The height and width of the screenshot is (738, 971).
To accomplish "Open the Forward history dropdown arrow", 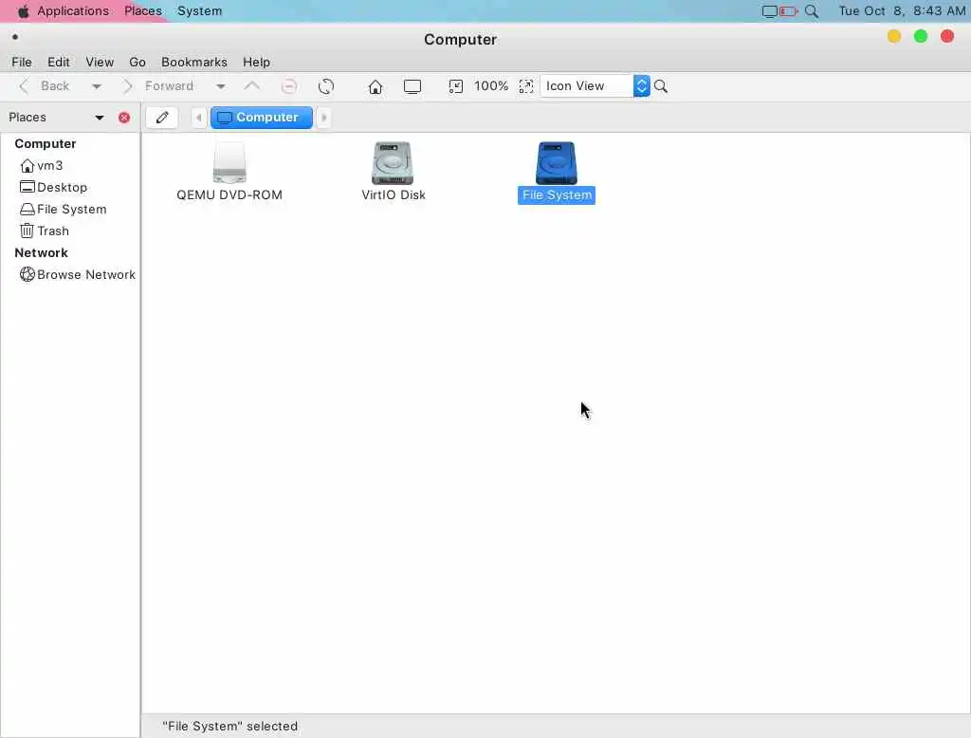I will [220, 86].
